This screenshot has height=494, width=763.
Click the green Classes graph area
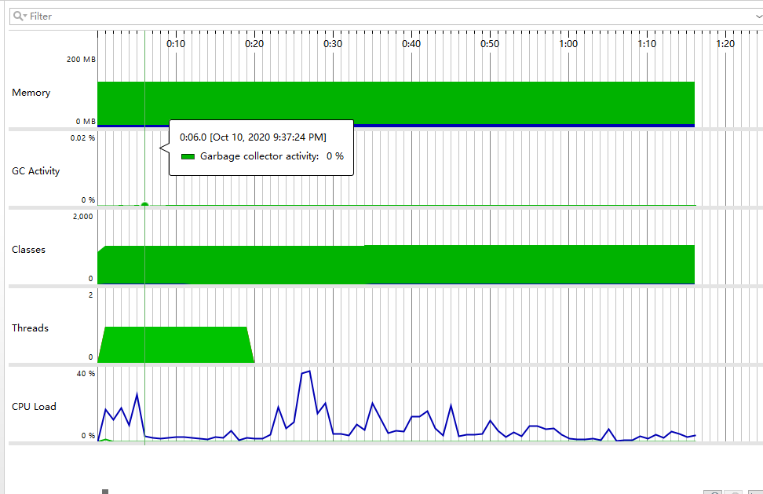pos(396,264)
